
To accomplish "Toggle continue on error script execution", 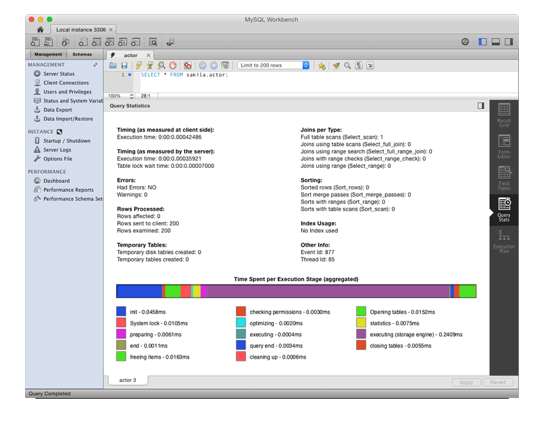I will coord(188,65).
